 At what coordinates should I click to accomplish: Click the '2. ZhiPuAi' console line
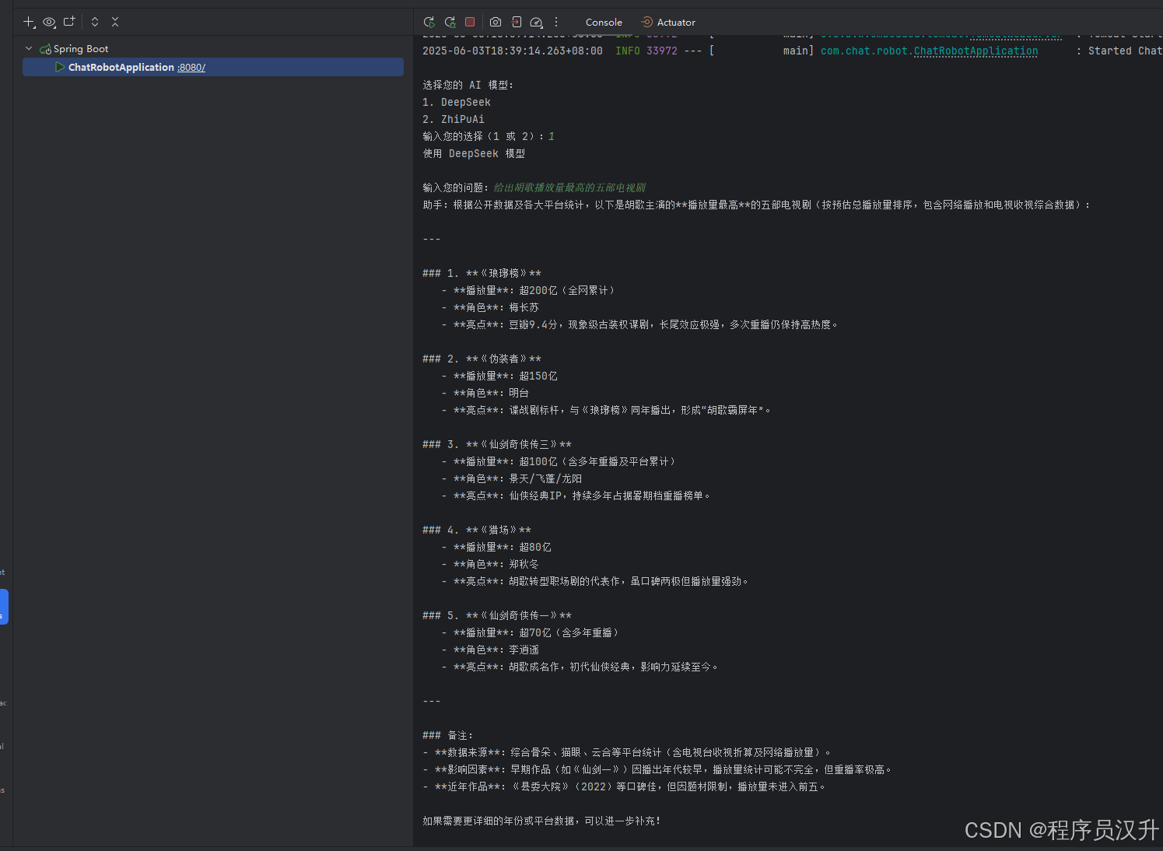coord(454,119)
